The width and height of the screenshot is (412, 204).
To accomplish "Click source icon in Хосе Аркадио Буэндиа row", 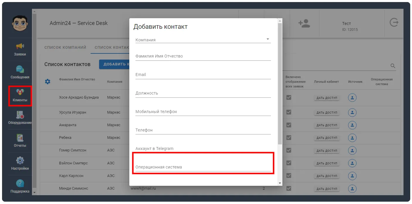I will point(352,97).
